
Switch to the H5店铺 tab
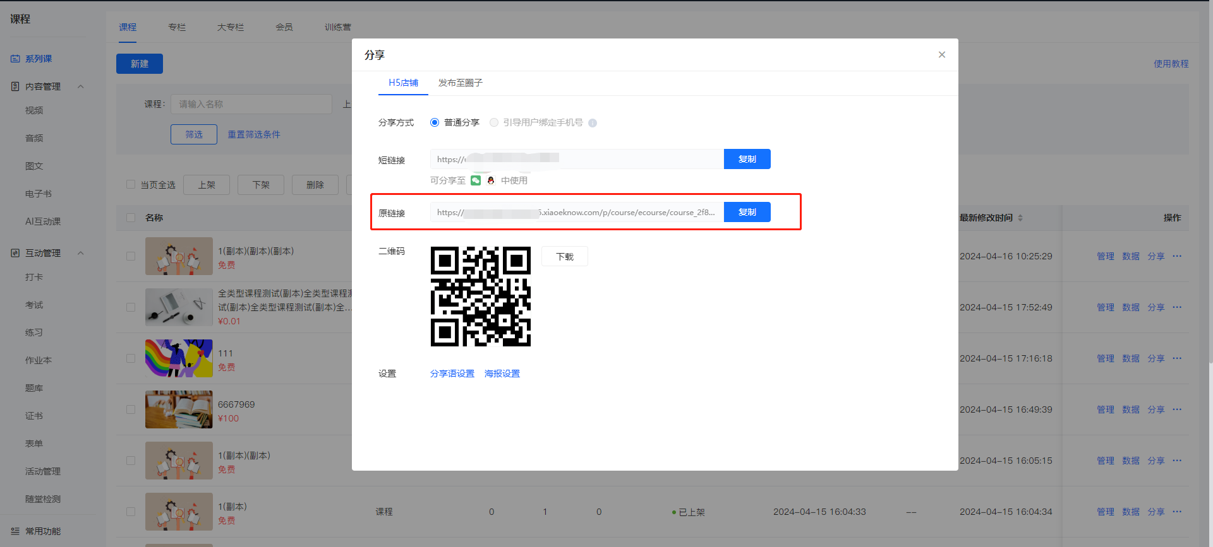pyautogui.click(x=403, y=83)
